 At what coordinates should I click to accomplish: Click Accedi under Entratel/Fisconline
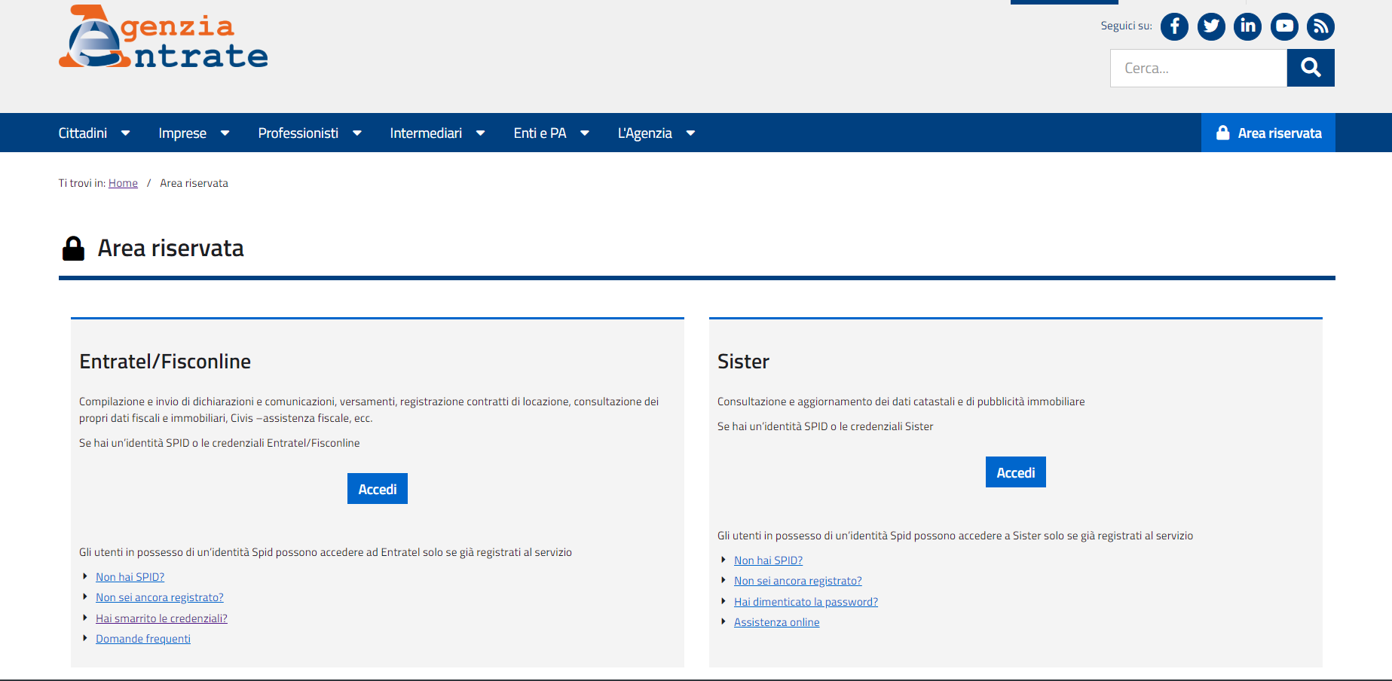coord(378,489)
